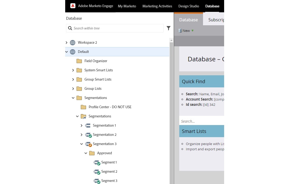Viewport: 283px width, 184px height.
Task: Click the draft Segmentation 3 icon
Action: coord(88,144)
